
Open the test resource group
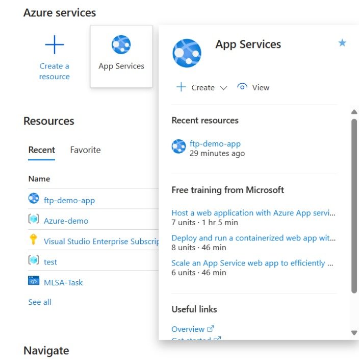pos(50,262)
